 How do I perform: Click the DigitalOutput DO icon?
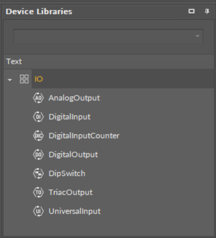click(x=38, y=154)
